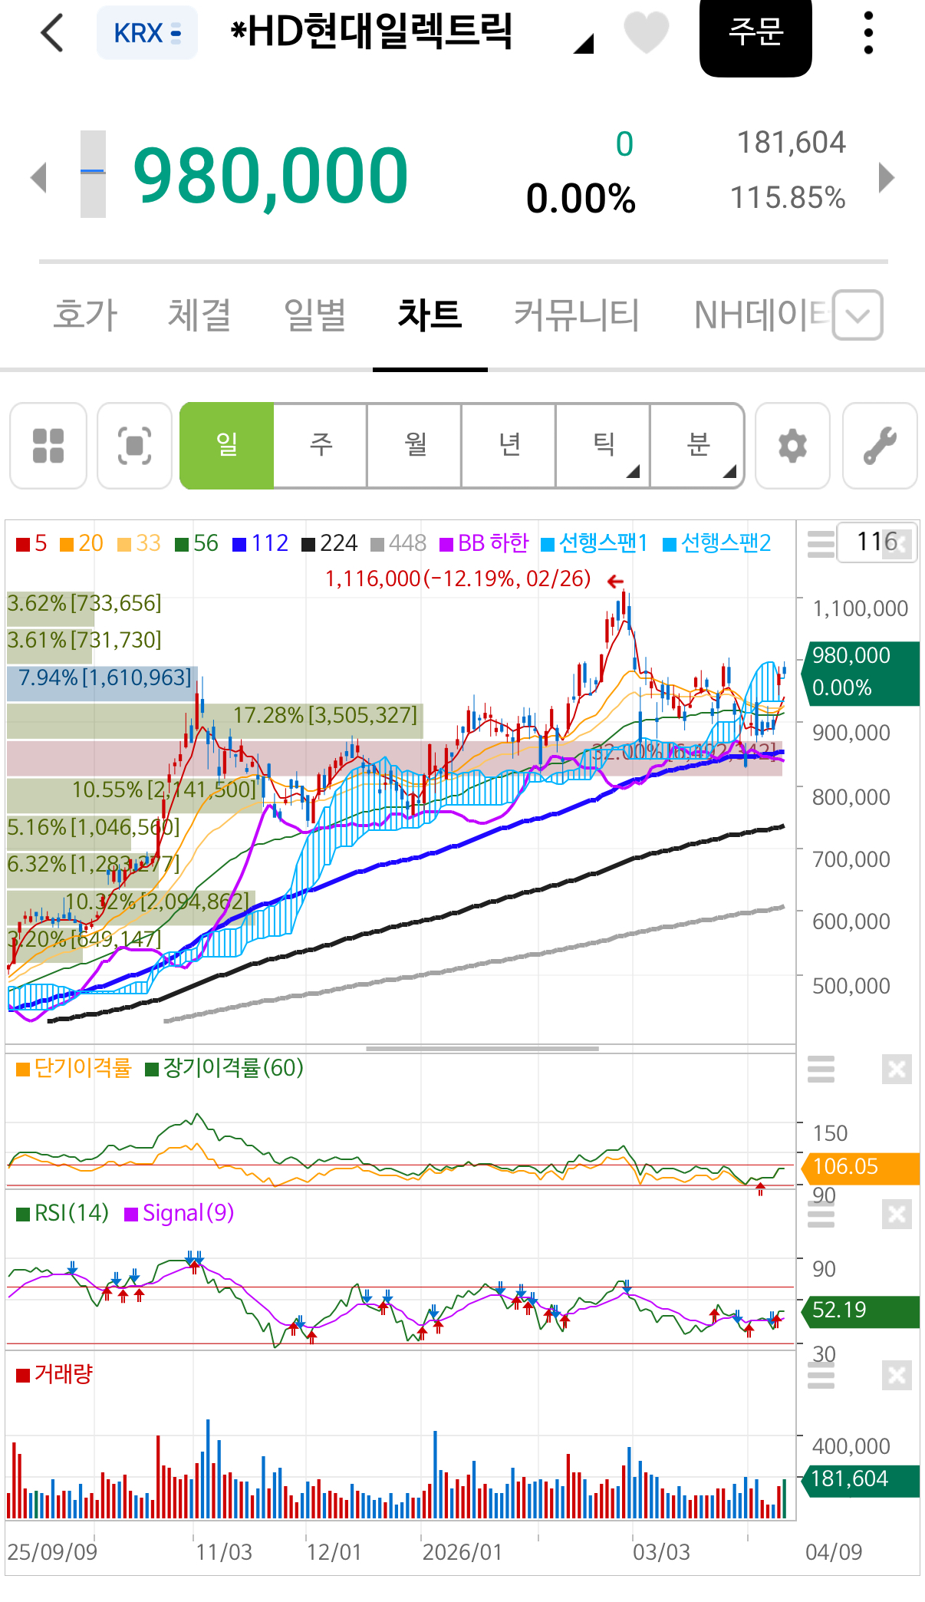
Task: Tap the 980,000 current price tag on axis
Action: (x=860, y=673)
